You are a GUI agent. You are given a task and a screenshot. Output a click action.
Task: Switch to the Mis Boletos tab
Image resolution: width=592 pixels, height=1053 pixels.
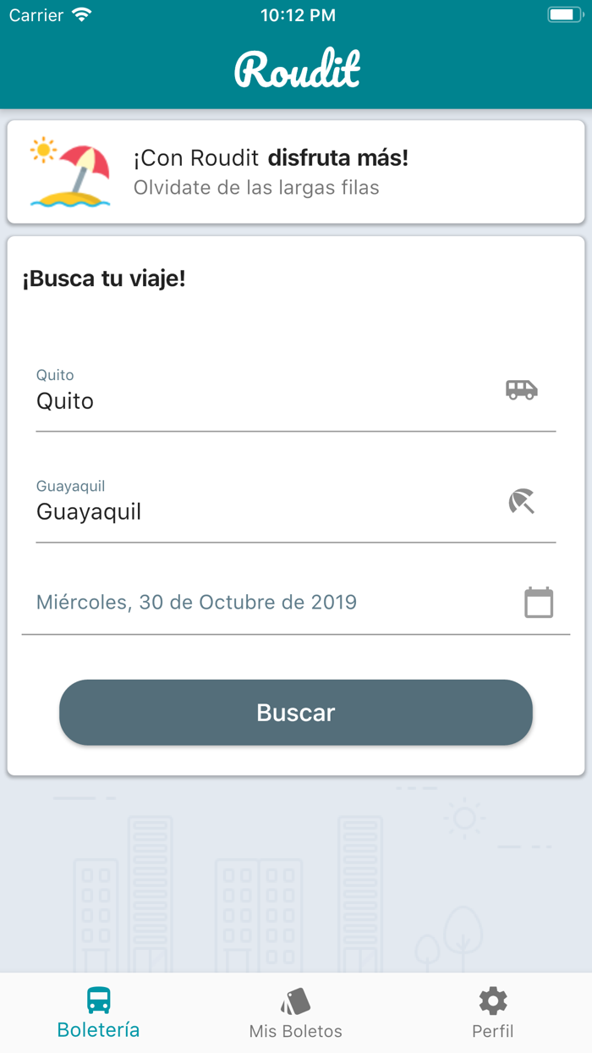click(295, 1031)
